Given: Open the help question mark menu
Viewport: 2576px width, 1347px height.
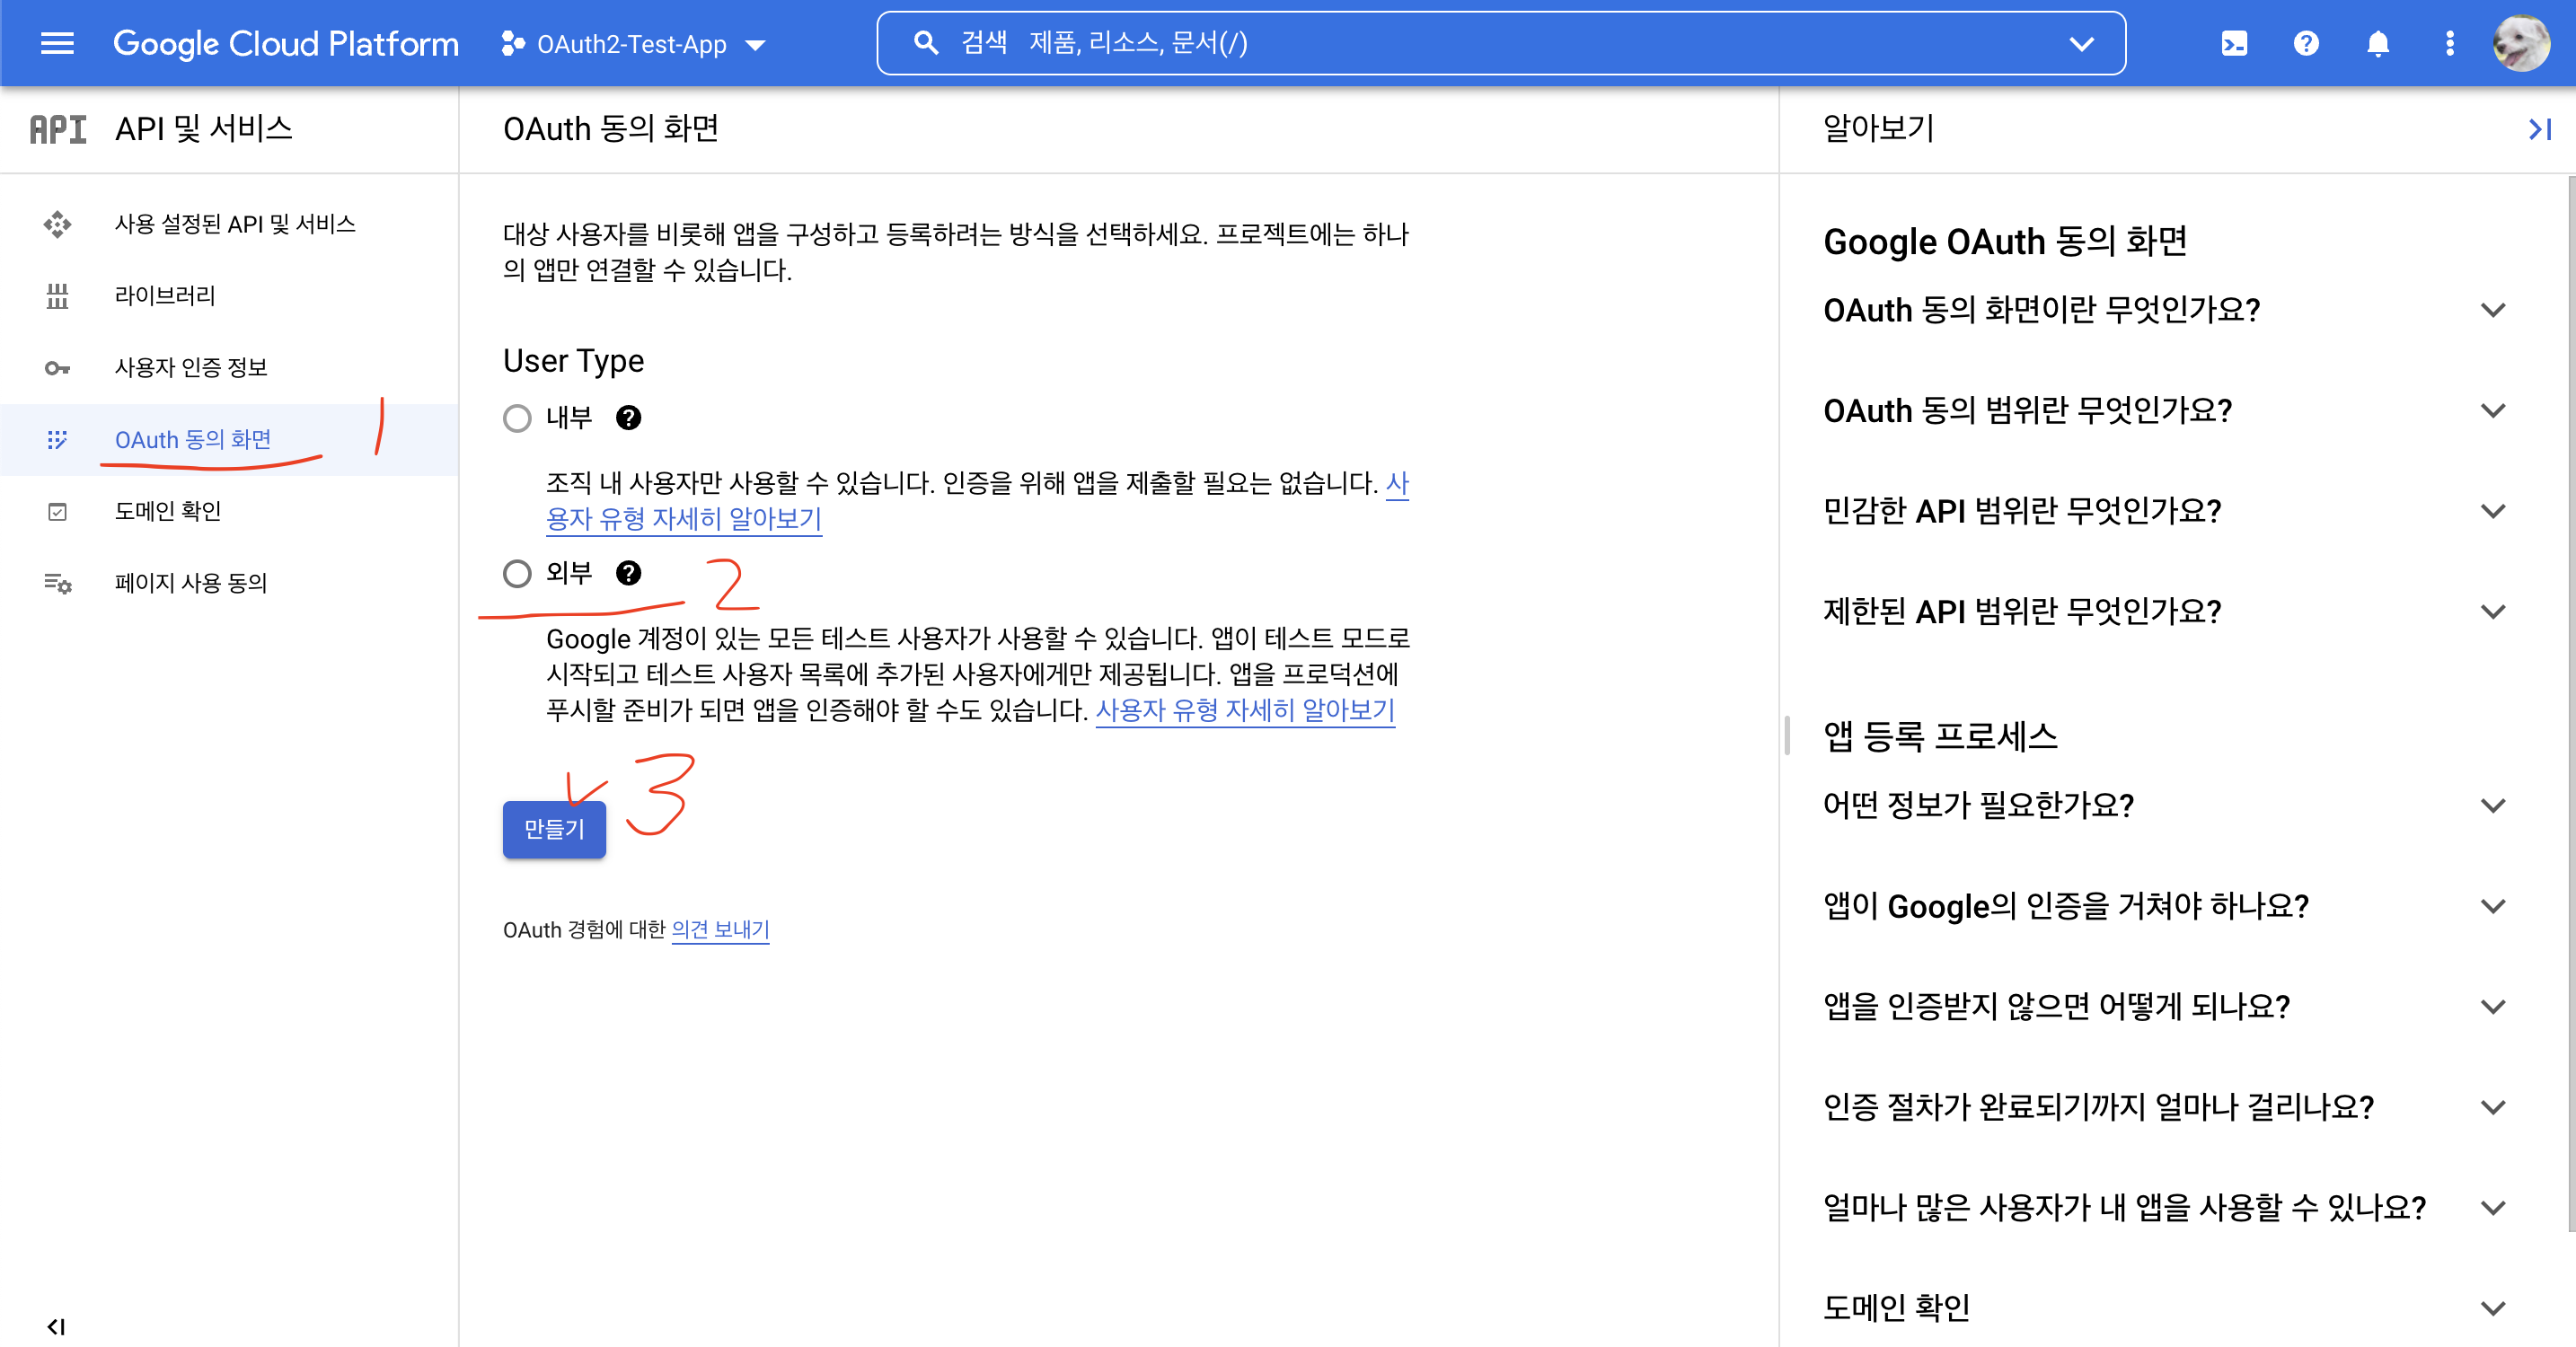Looking at the screenshot, I should (x=2306, y=43).
